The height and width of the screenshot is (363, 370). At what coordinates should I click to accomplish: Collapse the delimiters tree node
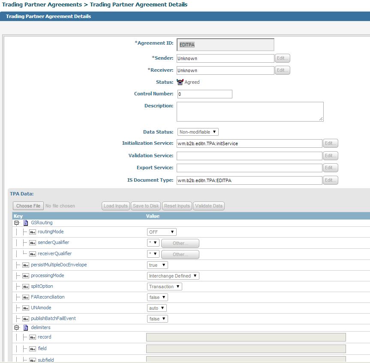point(17,327)
